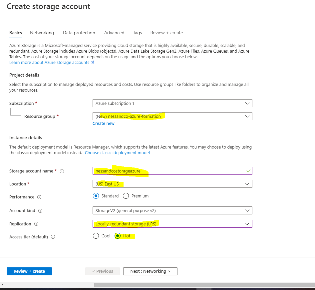Click the Instance details heading
The width and height of the screenshot is (315, 290).
(26, 138)
